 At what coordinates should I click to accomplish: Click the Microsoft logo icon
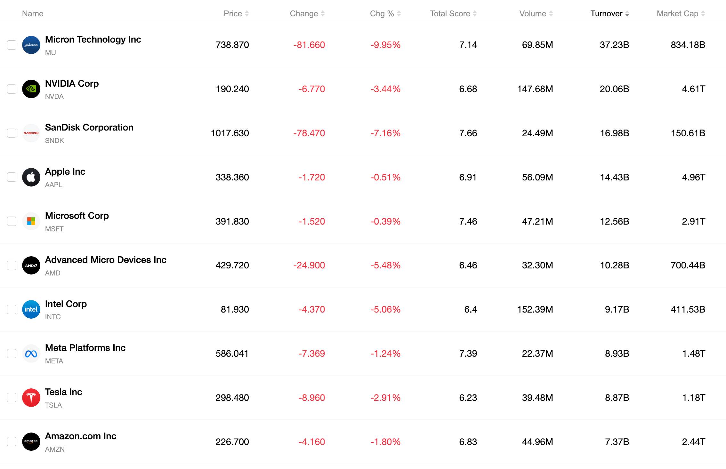click(31, 221)
